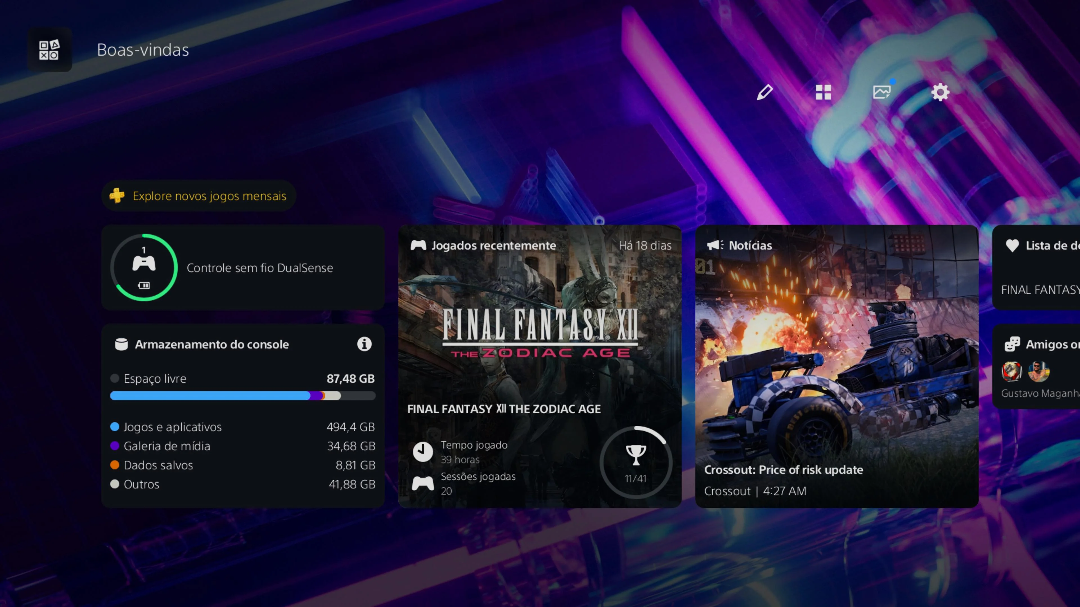This screenshot has height=607, width=1080.
Task: Click the PlayStation Plus yellow icon
Action: pyautogui.click(x=117, y=195)
